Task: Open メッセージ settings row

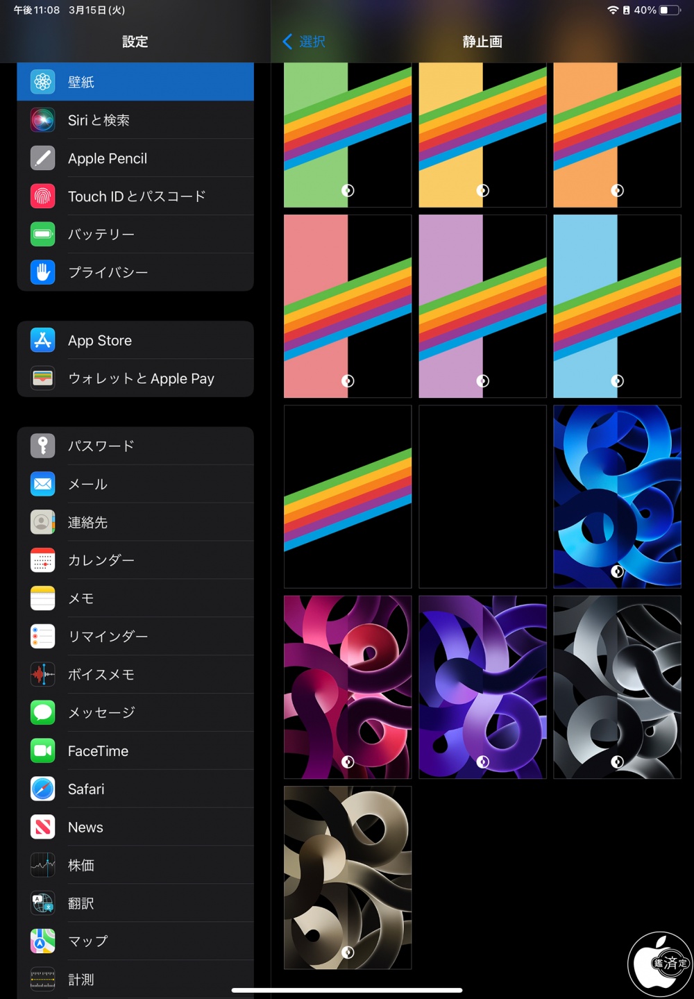Action: click(x=135, y=712)
